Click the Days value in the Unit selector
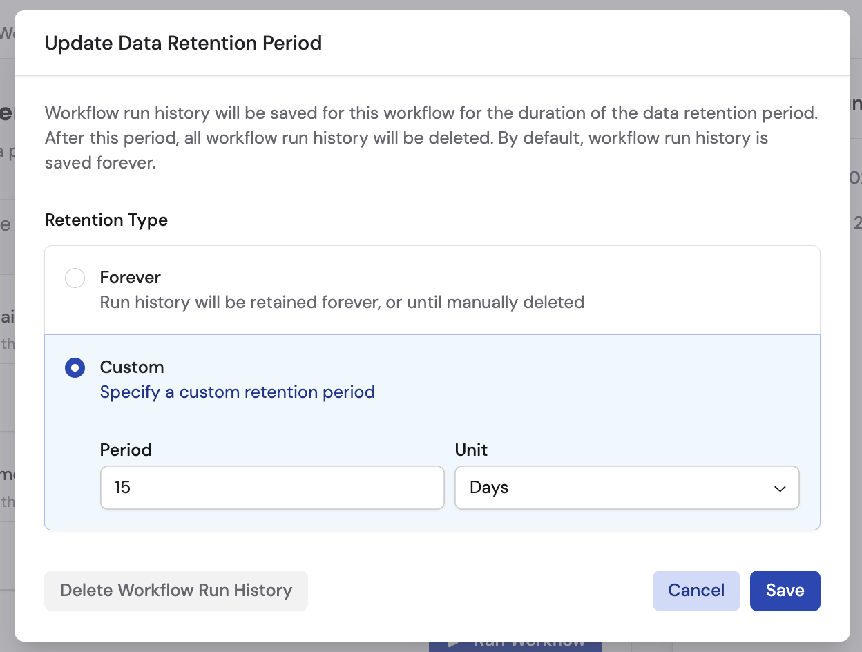 (x=488, y=488)
